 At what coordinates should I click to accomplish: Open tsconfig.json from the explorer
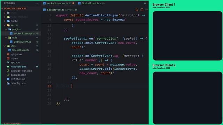pyautogui.click(x=18, y=83)
